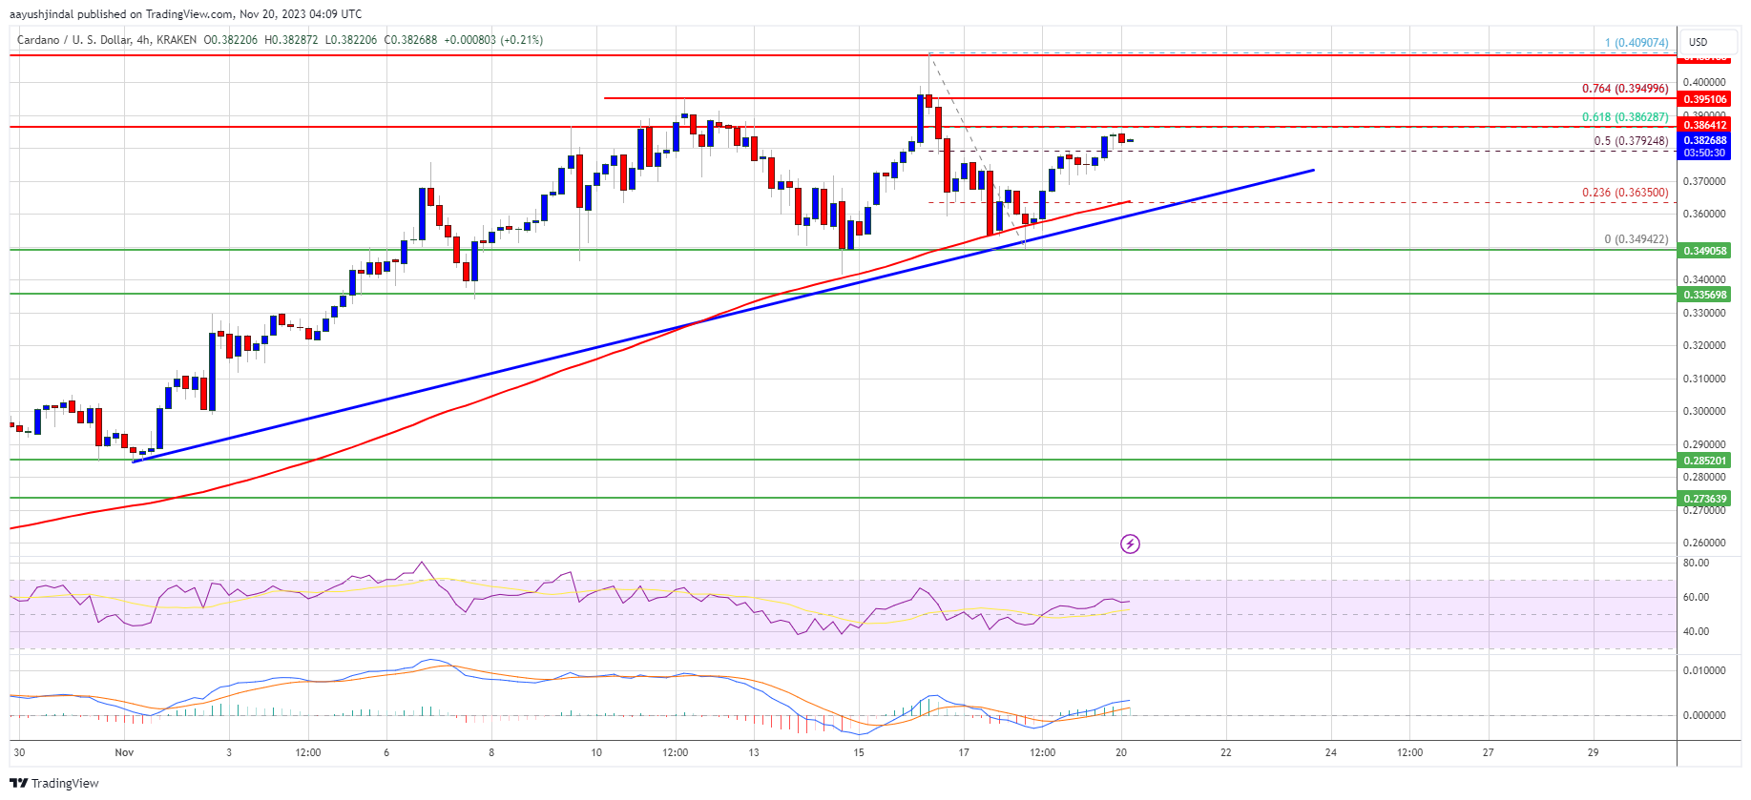Screen dimensions: 1751x800
Task: Select the 0.618 (0.386287) Fibonacci label
Action: point(1625,117)
